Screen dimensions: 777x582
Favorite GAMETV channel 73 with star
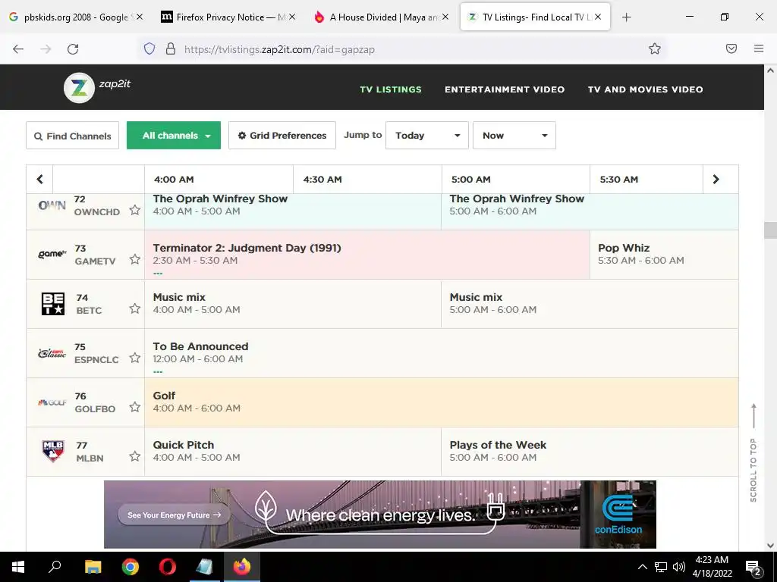[135, 259]
